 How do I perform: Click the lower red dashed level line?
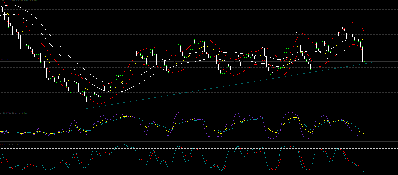pos(199,66)
